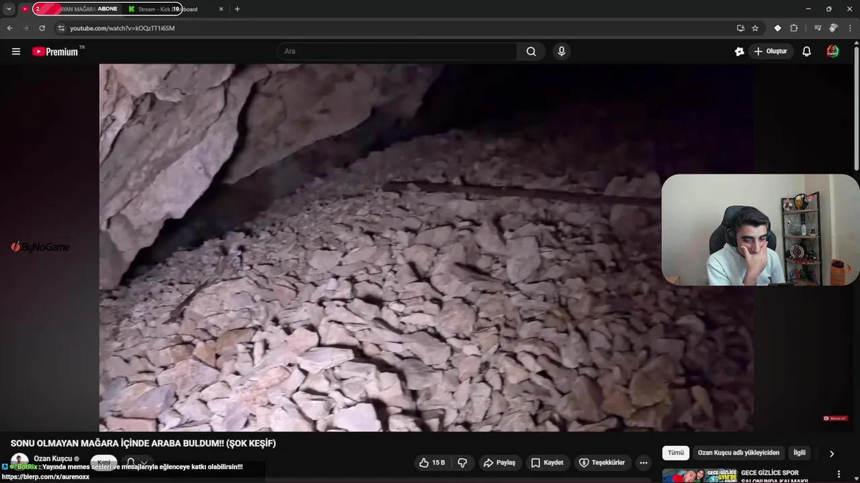Viewport: 860px width, 483px height.
Task: Open GECE GİZLİCE SPOR recommended video thumbnail
Action: coord(699,476)
